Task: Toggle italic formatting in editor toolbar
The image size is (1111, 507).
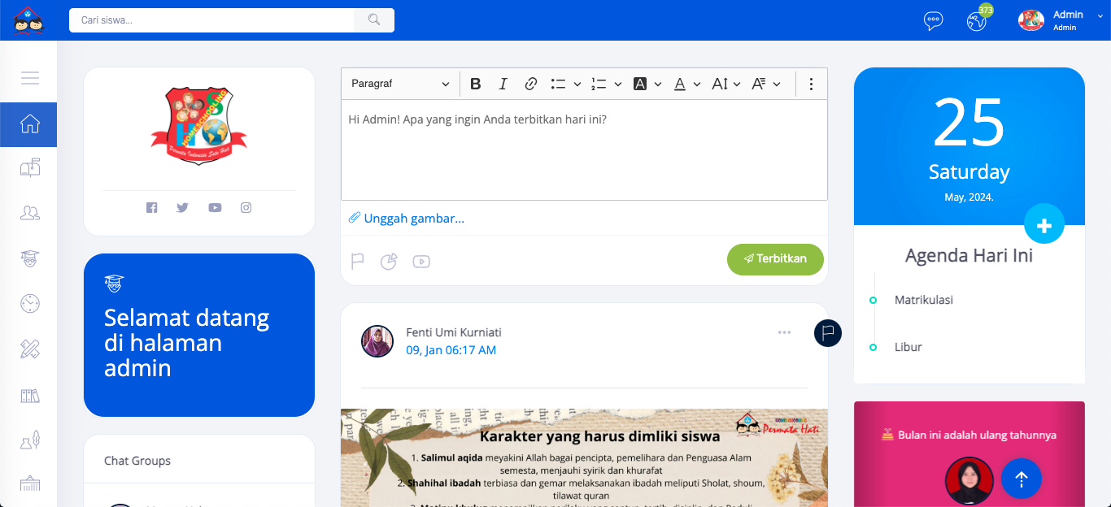Action: click(x=503, y=84)
